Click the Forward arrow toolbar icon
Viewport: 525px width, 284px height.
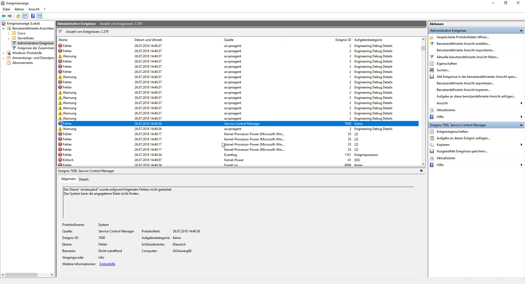tap(10, 16)
